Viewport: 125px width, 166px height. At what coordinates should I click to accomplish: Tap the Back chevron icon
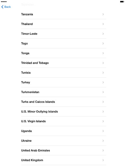coord(2,7)
